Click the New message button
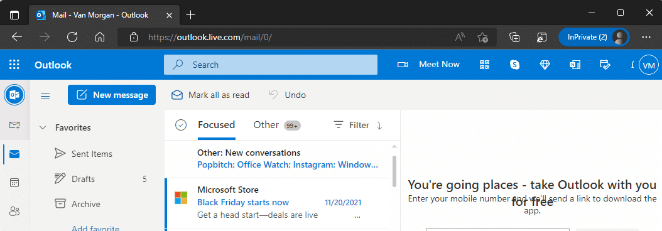Viewport: 662px width, 231px height. (111, 95)
